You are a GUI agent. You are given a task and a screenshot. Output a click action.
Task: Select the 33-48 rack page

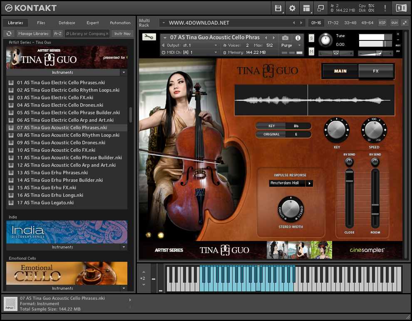350,23
